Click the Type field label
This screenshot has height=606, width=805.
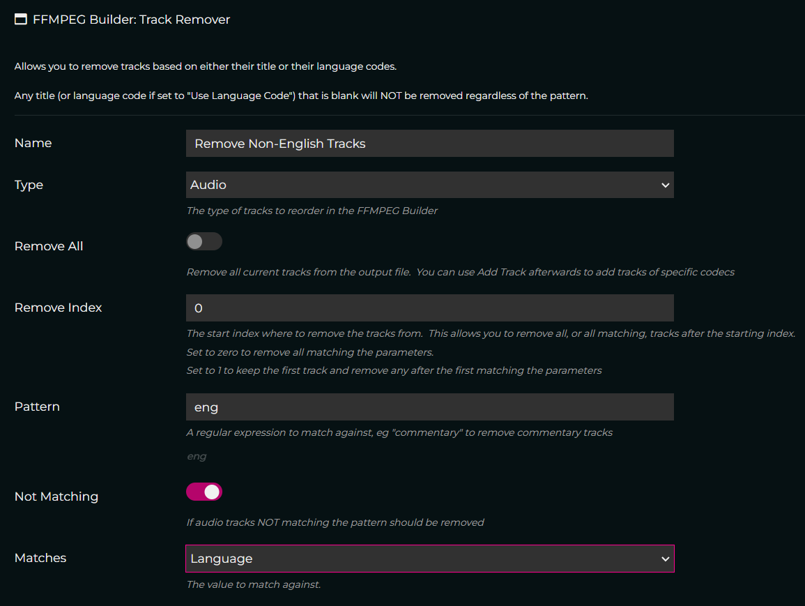(x=29, y=185)
